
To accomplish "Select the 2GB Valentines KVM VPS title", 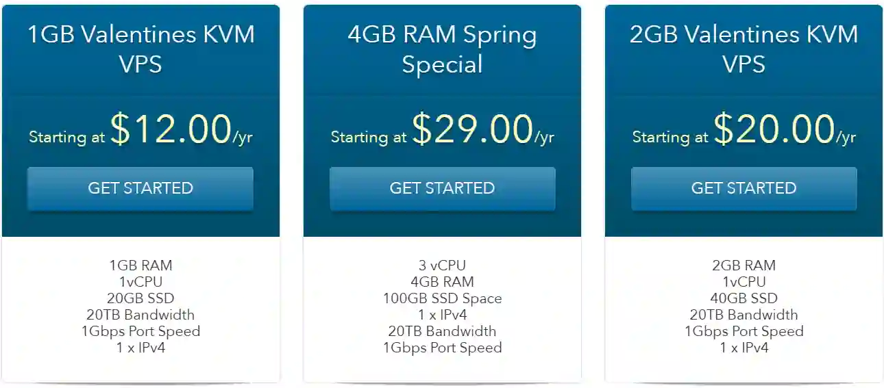I will [x=744, y=49].
